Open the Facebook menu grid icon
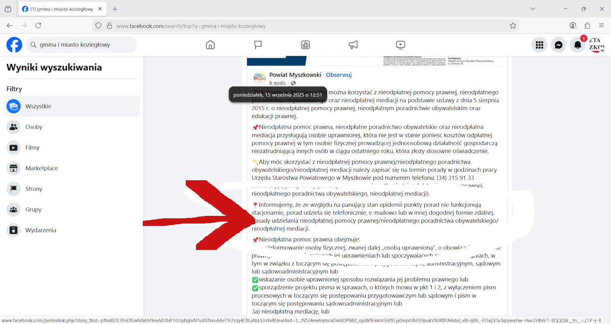 pyautogui.click(x=539, y=45)
